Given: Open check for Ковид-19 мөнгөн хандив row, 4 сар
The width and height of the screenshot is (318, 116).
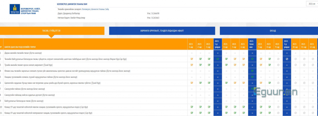Looking at the screenshot, I should coord(226,107).
